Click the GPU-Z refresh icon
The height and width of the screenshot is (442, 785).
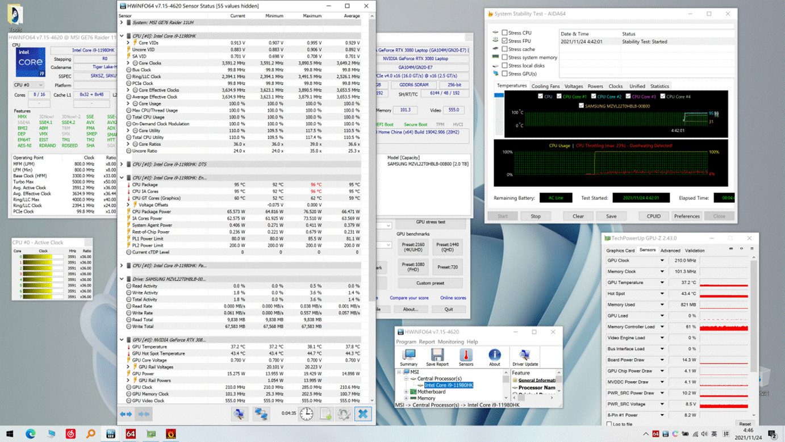coord(741,249)
